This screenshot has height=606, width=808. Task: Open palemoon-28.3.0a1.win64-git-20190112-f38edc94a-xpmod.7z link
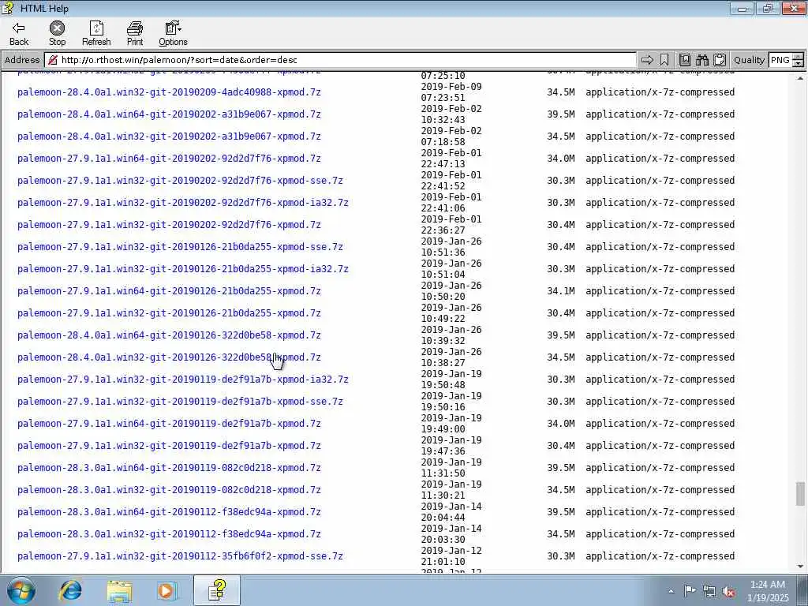click(169, 512)
